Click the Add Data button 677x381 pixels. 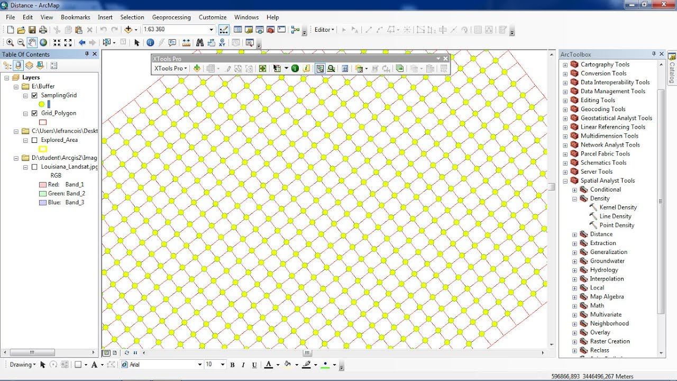point(129,30)
